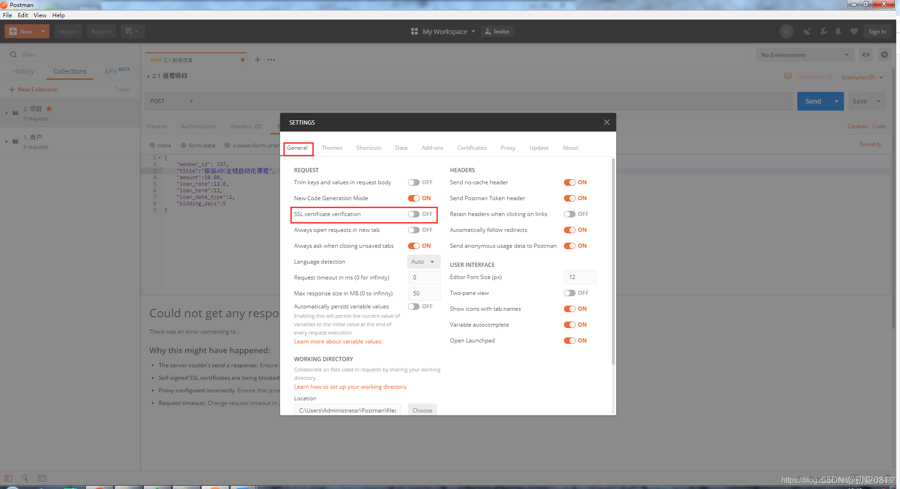Toggle Trim keys and values in request body
The height and width of the screenshot is (489, 900).
(x=414, y=182)
